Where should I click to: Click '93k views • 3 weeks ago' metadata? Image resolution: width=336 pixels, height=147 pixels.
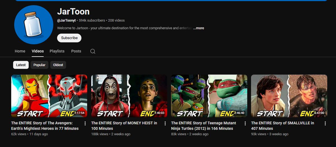click(270, 134)
